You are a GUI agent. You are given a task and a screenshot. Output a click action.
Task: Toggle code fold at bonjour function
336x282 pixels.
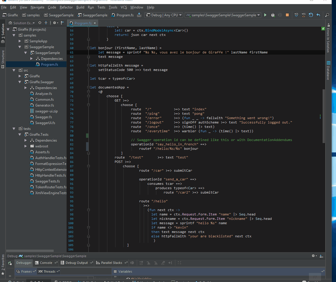tap(88, 48)
